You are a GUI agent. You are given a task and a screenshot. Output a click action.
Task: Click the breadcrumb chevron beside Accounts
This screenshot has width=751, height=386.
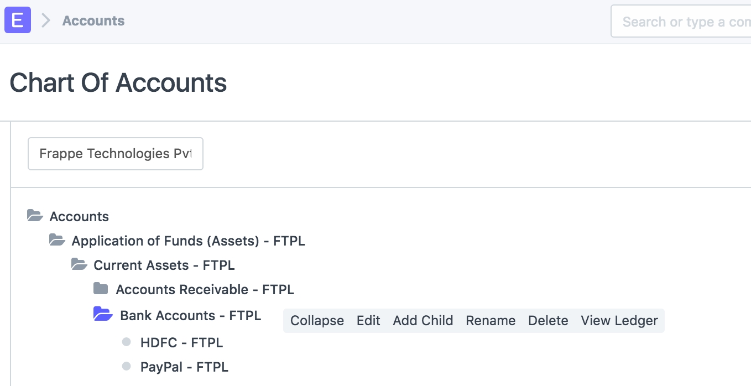(x=46, y=21)
